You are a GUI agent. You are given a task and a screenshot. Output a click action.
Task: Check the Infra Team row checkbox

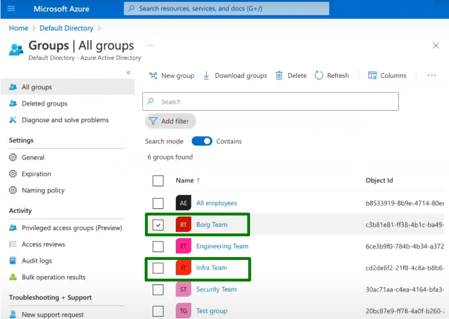pyautogui.click(x=158, y=268)
